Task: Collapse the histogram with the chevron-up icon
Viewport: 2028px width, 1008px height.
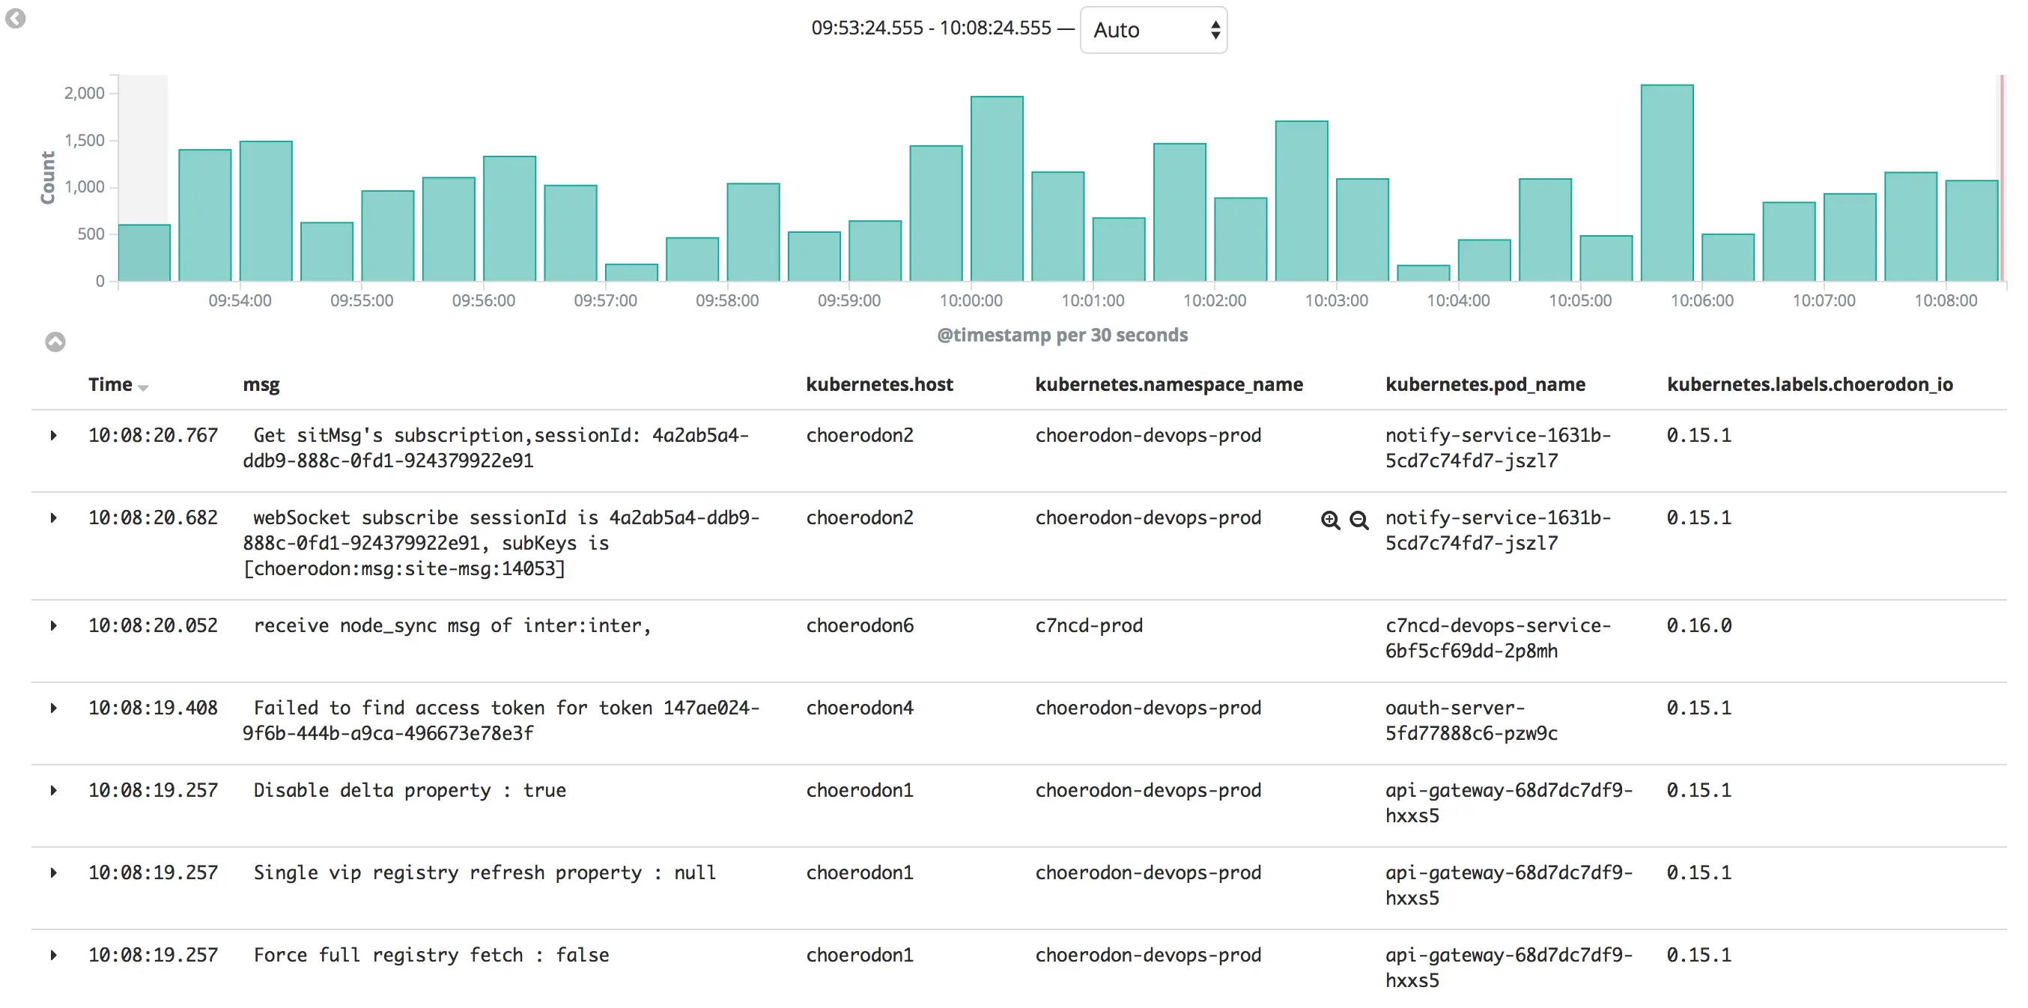Action: [55, 341]
